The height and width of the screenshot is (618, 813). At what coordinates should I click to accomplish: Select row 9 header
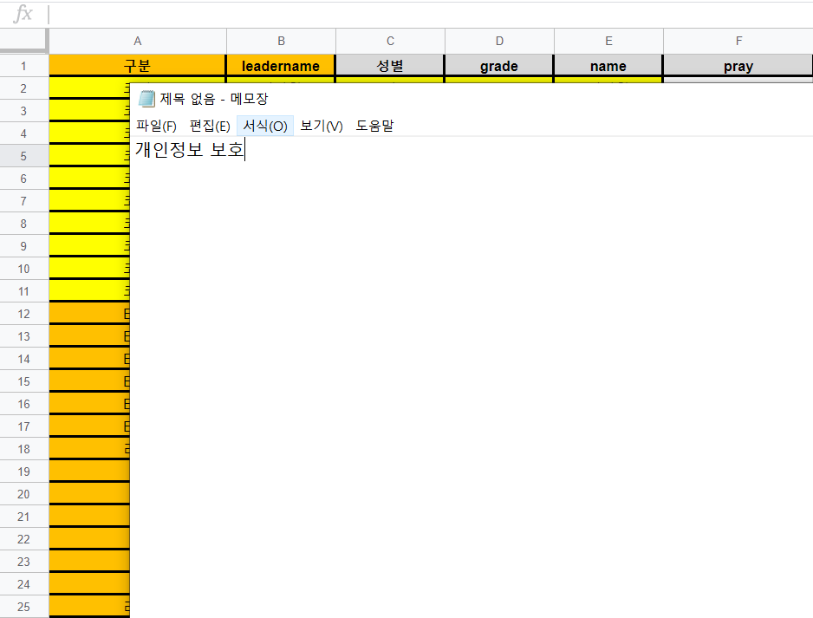[24, 246]
